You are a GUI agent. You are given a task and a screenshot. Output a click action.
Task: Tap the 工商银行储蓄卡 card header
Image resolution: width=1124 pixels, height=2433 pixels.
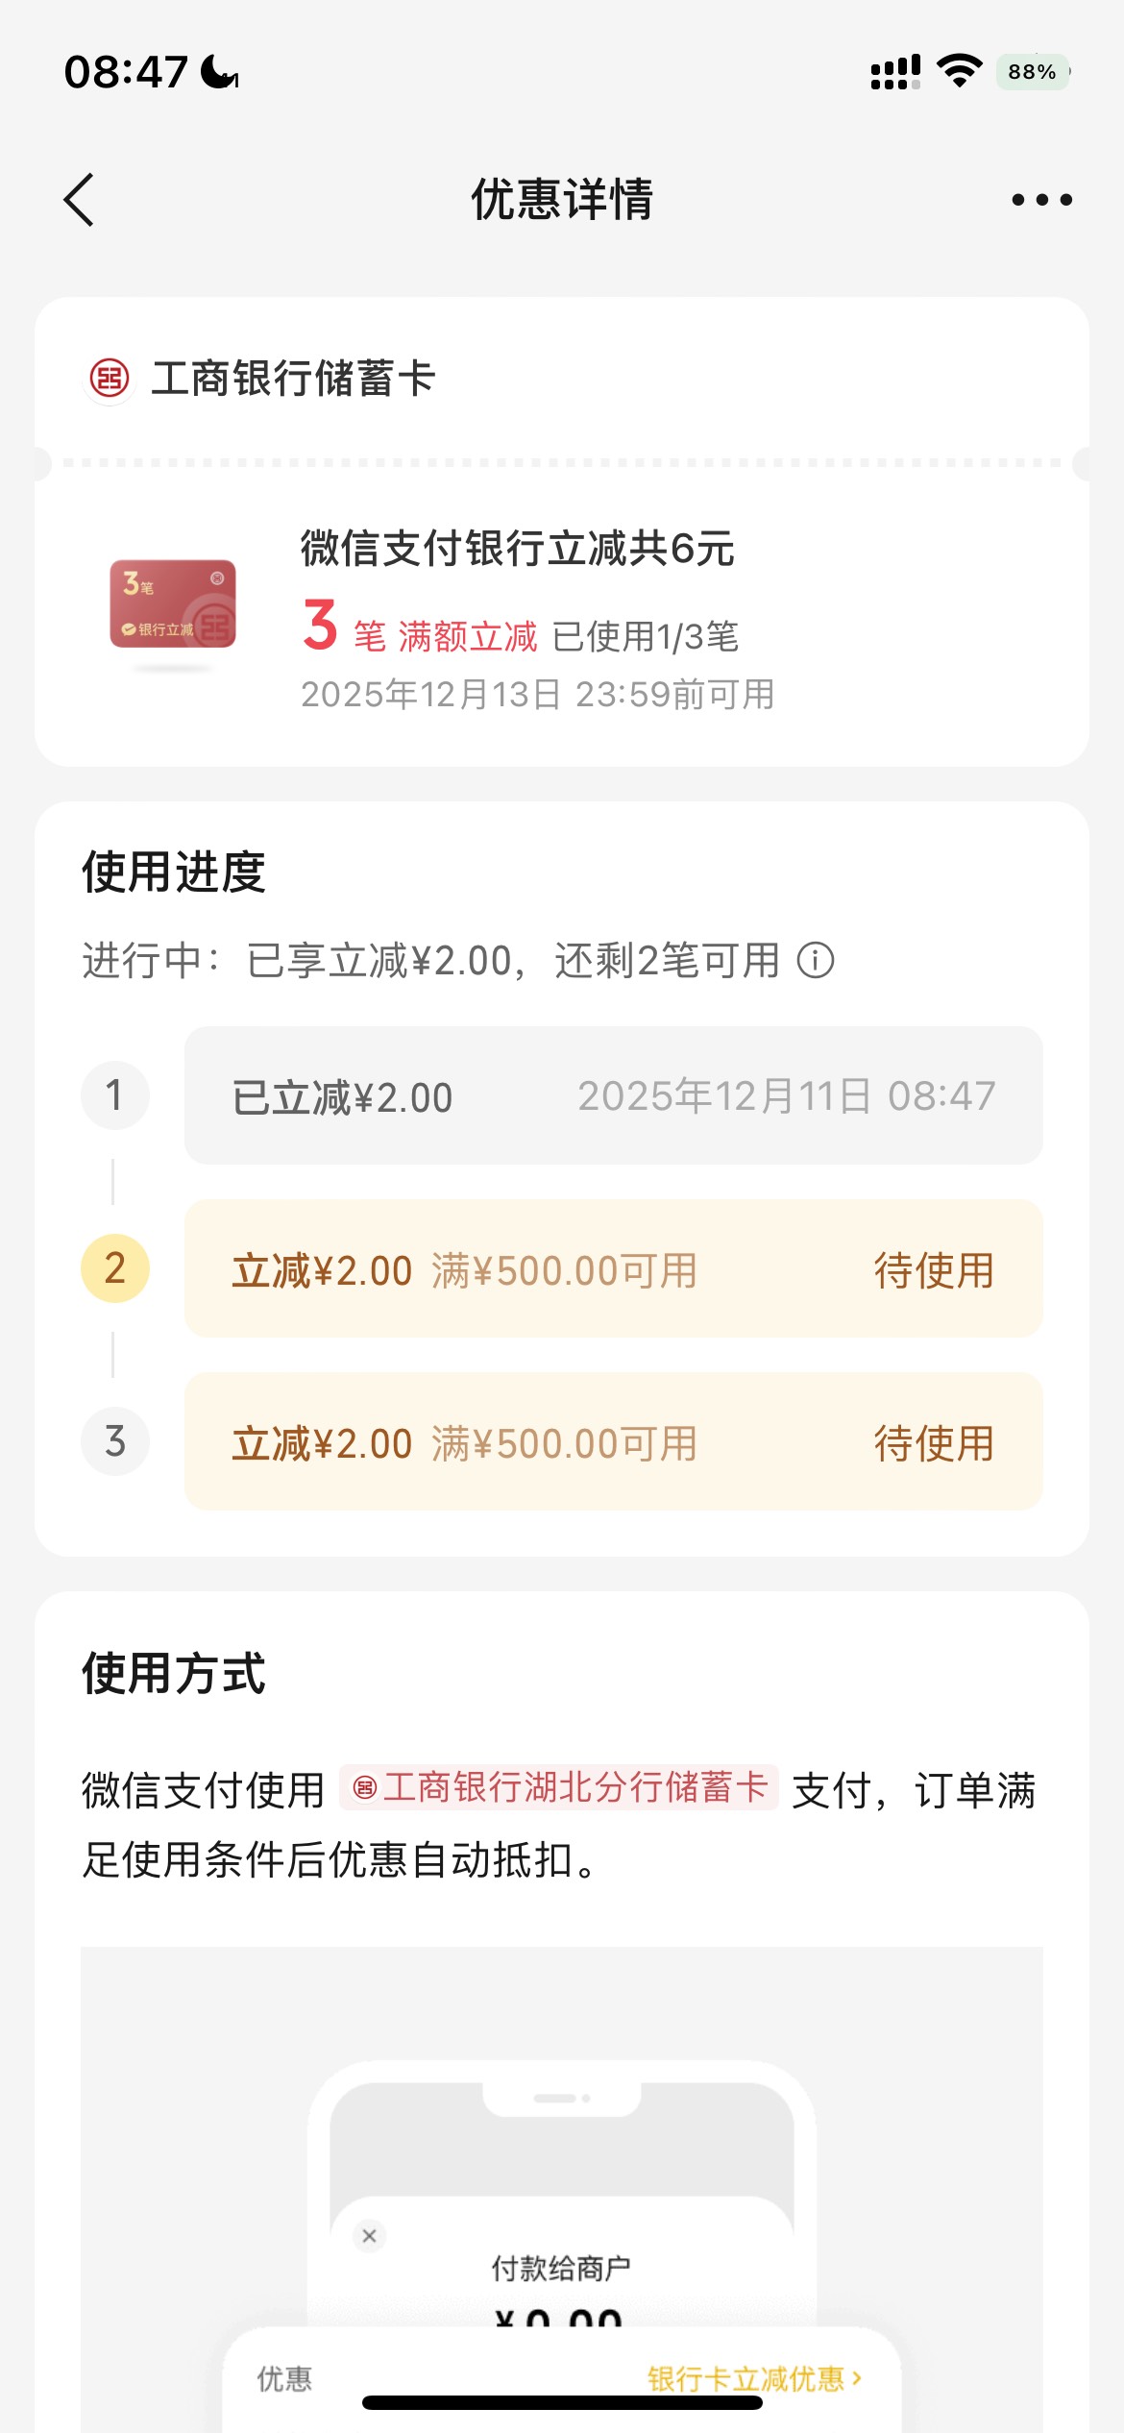[293, 379]
